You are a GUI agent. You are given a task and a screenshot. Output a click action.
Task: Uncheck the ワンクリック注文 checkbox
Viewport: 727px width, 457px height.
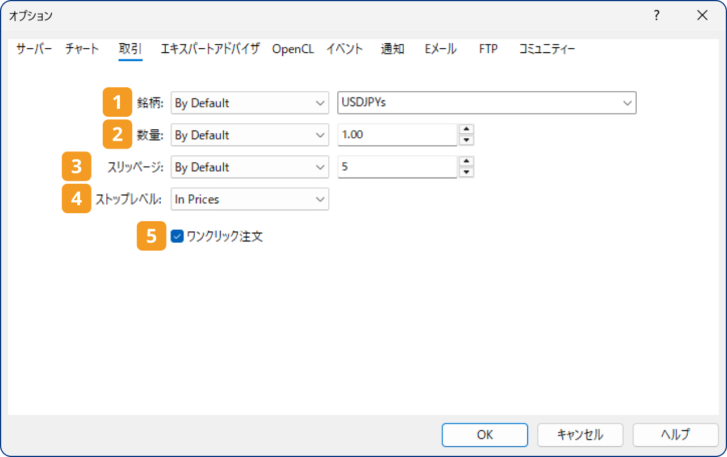point(177,236)
